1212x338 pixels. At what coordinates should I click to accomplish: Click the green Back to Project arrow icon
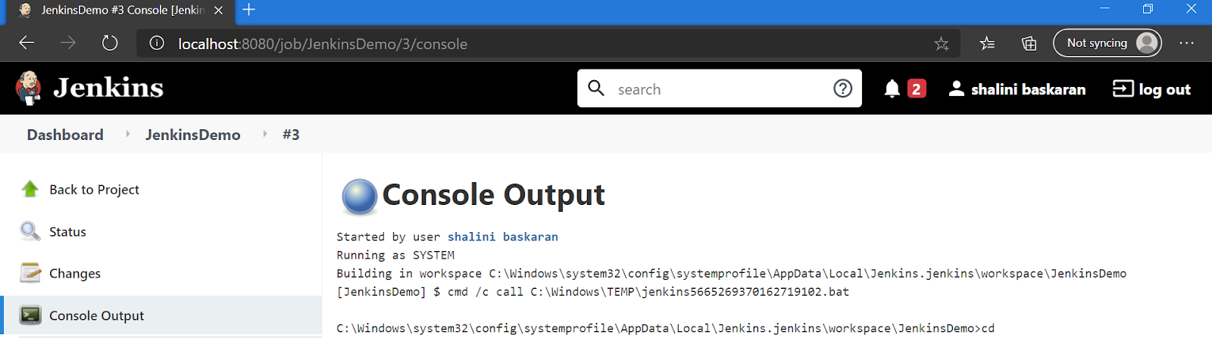point(30,189)
